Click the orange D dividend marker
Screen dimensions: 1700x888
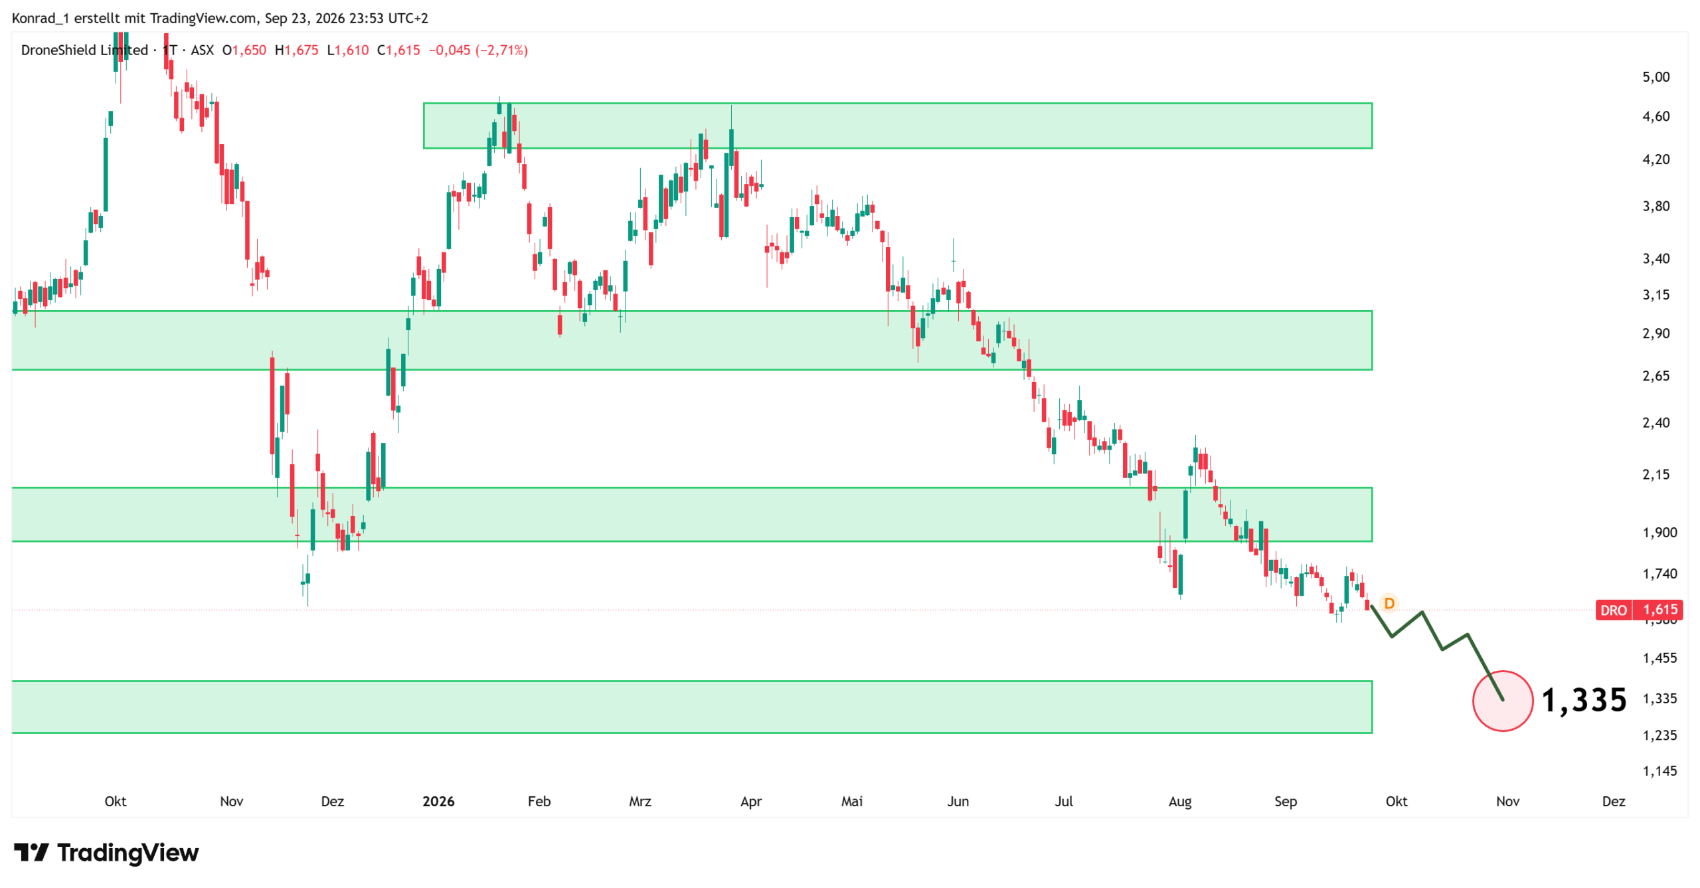click(1388, 603)
